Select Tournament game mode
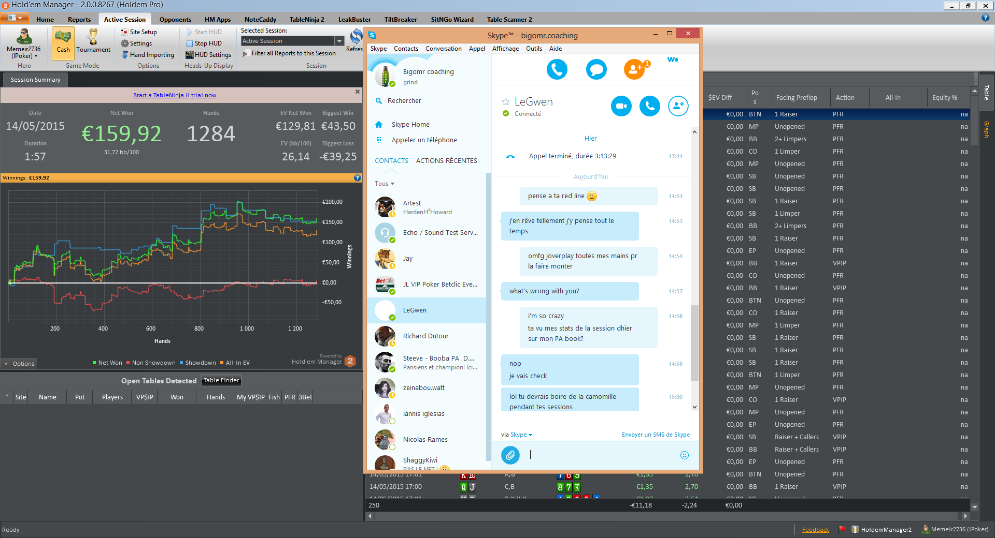 [x=93, y=42]
